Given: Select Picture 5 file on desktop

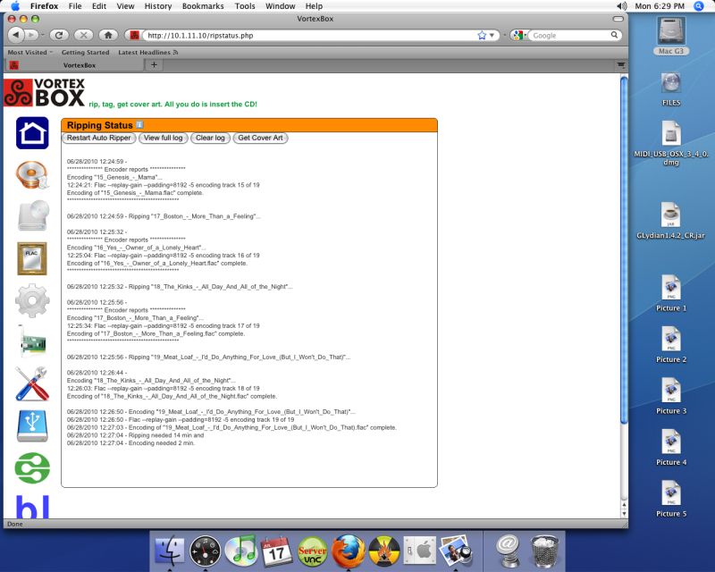Looking at the screenshot, I should point(671,499).
